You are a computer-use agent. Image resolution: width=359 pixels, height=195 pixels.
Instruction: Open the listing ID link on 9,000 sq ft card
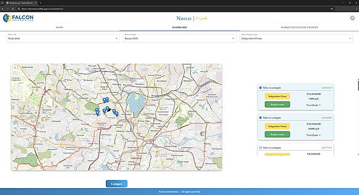[x=327, y=88]
